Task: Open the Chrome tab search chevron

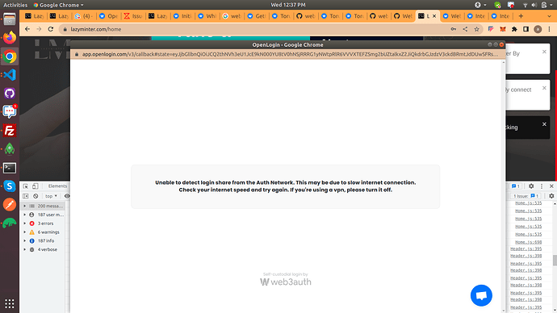Action: click(549, 16)
